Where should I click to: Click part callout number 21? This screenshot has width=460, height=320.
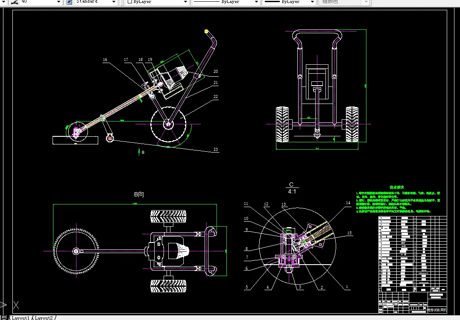click(216, 83)
